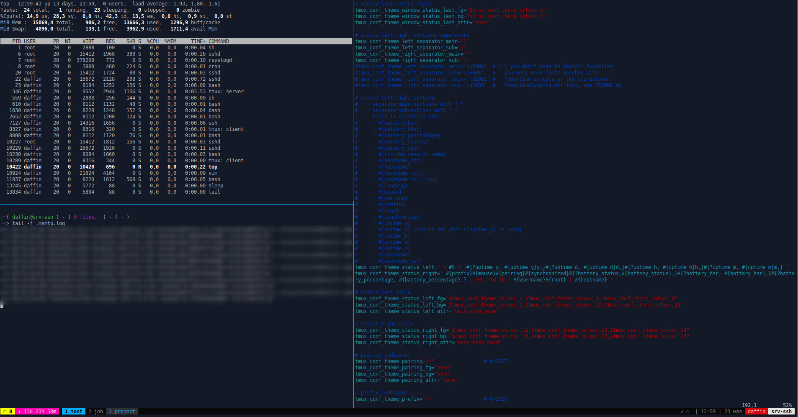Click the '# status right style' comment in vim

click(x=384, y=324)
